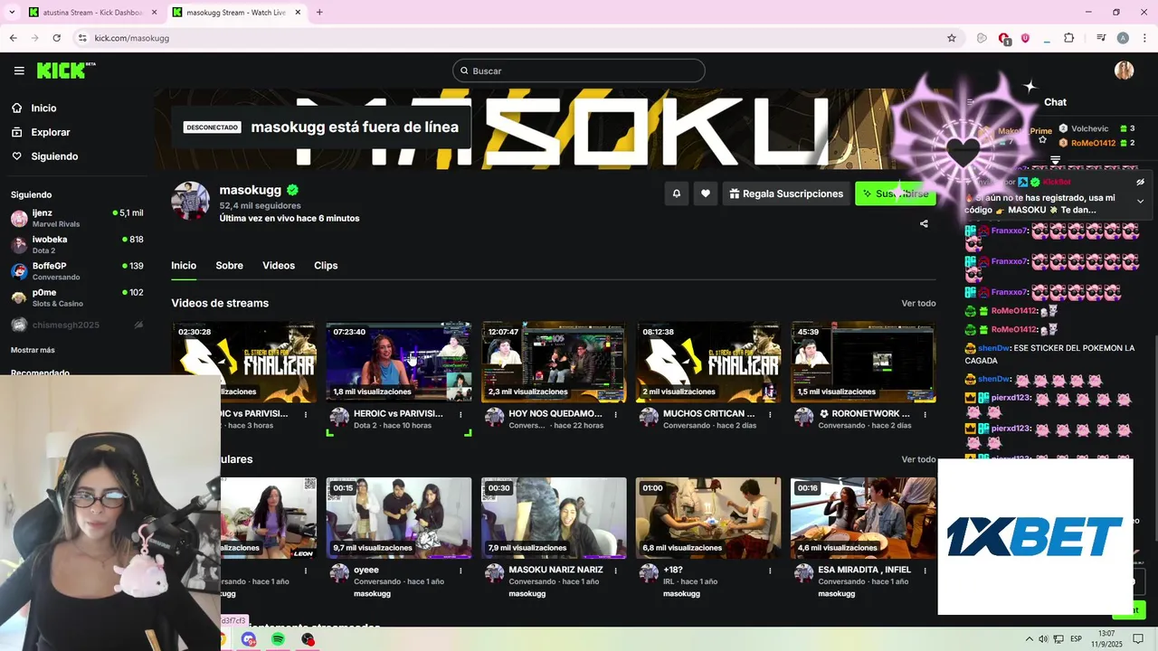Screen dimensions: 1158x651
Task: Click the KICK logo
Action: coord(66,71)
